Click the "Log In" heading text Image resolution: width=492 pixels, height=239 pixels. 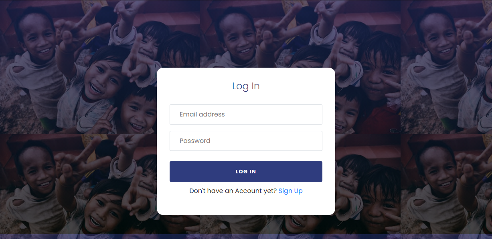246,86
